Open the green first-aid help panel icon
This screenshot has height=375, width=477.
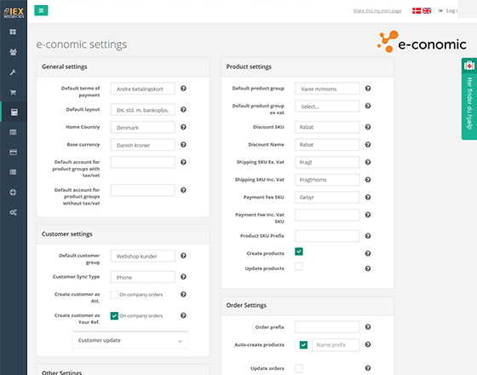(469, 65)
